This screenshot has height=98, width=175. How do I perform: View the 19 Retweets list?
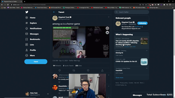coord(57,66)
